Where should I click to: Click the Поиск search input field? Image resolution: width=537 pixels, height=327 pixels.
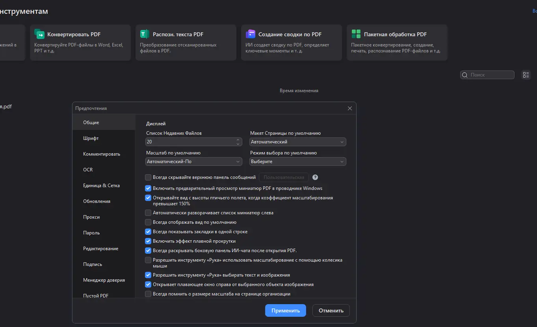tap(491, 75)
